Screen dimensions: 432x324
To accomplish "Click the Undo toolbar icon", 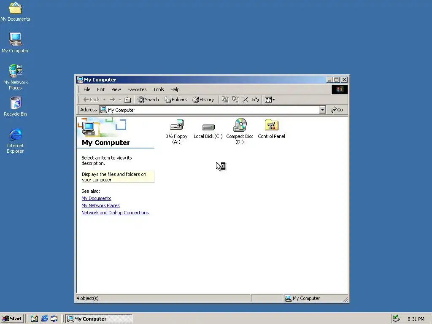I will 255,100.
